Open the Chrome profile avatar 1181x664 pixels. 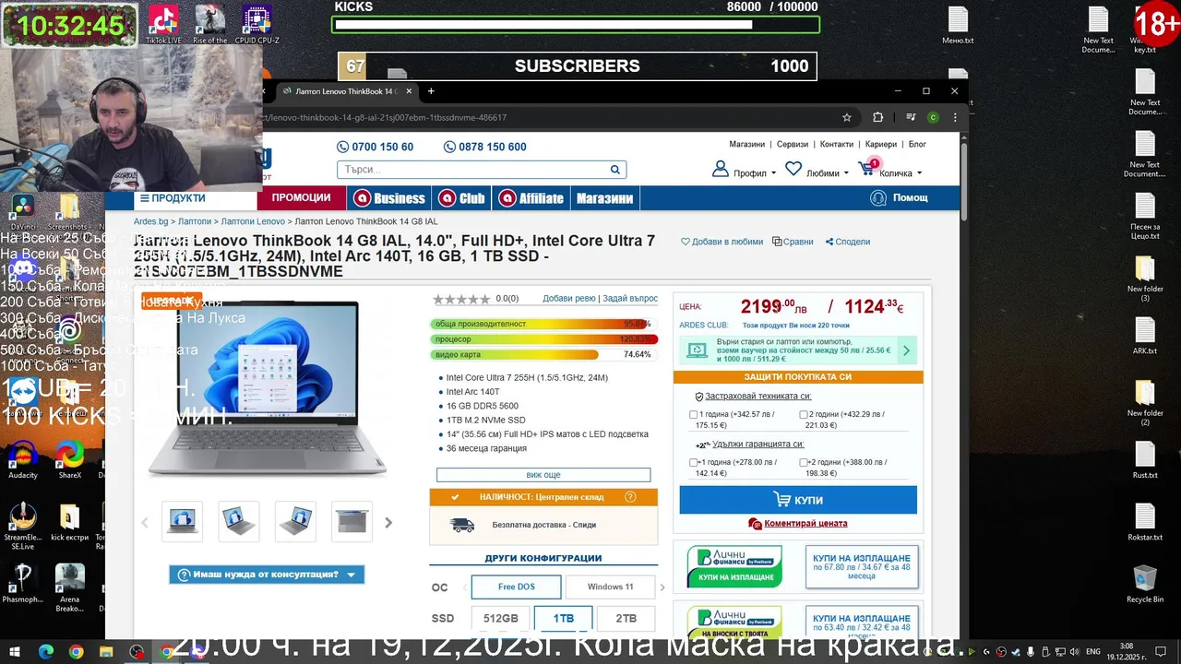[x=933, y=117]
